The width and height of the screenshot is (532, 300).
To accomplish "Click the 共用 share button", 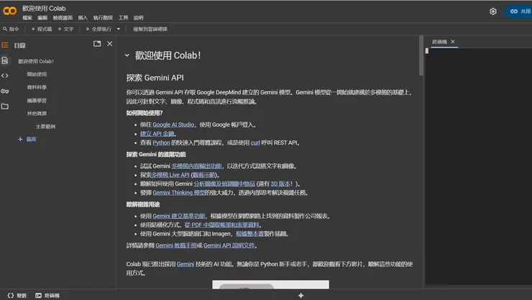I will coord(520,12).
